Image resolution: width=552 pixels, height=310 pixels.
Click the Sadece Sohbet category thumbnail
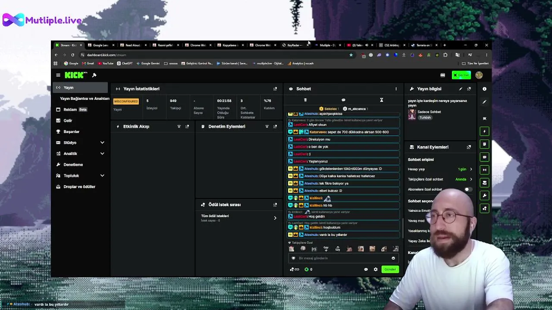412,115
